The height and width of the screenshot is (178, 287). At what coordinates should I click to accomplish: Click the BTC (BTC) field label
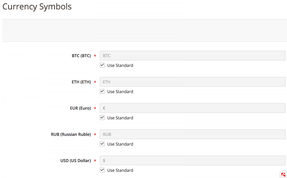[81, 55]
